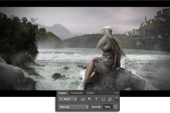170x113 pixels.
Task: Filter for type layers icon
Action: click(96, 99)
